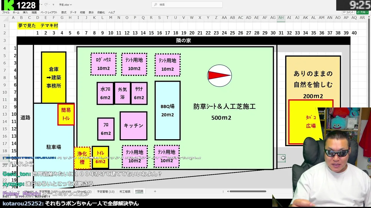
Task: Select the 倉庫 建築事務所 yellow shape
Action: coord(54,77)
